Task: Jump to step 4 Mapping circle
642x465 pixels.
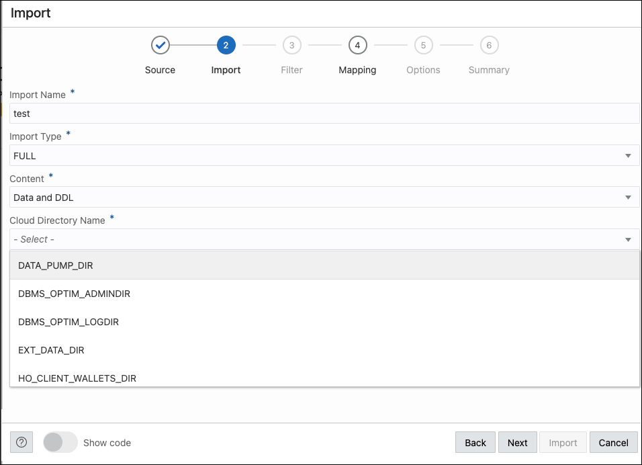Action: click(x=357, y=45)
